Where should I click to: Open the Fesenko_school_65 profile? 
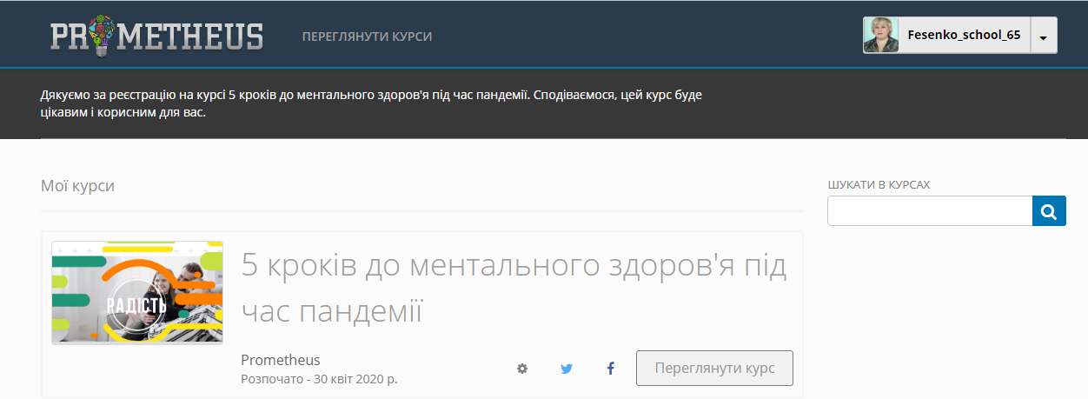tap(964, 36)
